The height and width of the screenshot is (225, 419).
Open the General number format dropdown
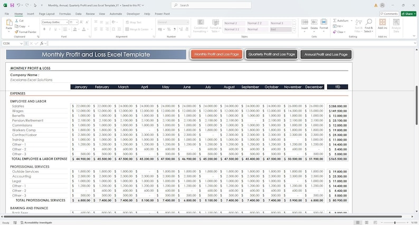[x=187, y=22]
